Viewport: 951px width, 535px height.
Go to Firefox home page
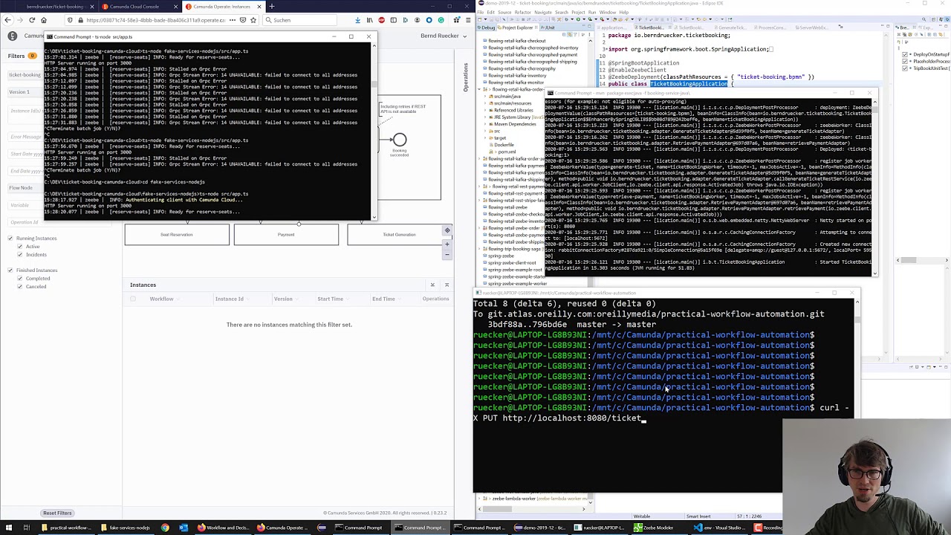[44, 20]
